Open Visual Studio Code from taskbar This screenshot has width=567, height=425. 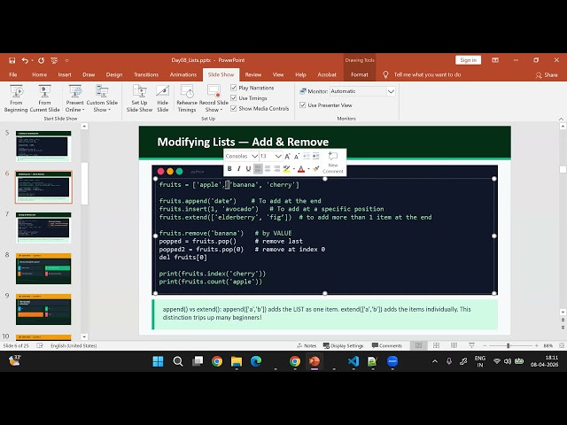pyautogui.click(x=353, y=361)
